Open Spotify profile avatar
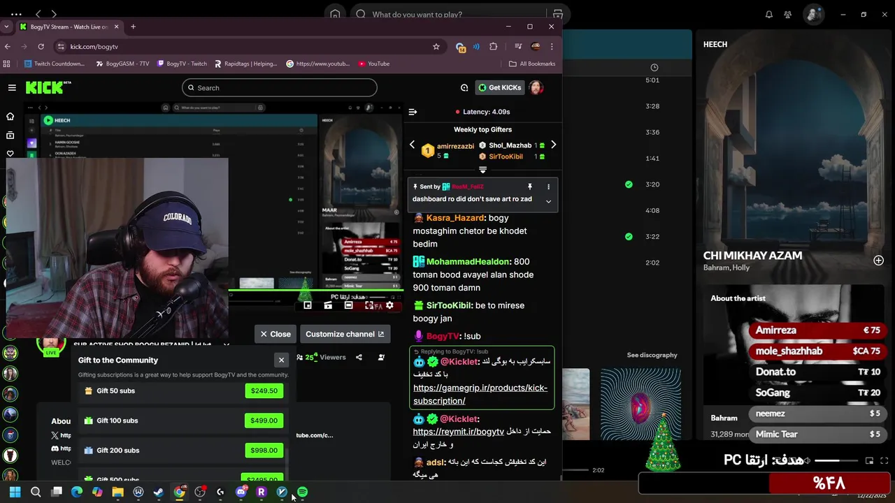The width and height of the screenshot is (895, 503). click(812, 14)
